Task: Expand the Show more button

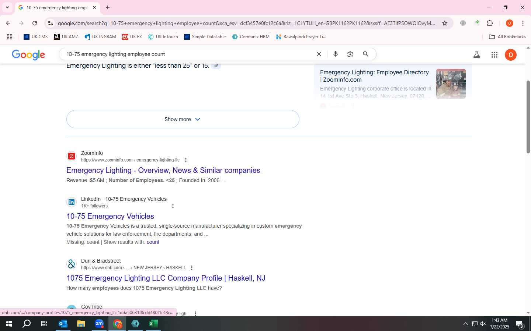Action: pos(183,119)
